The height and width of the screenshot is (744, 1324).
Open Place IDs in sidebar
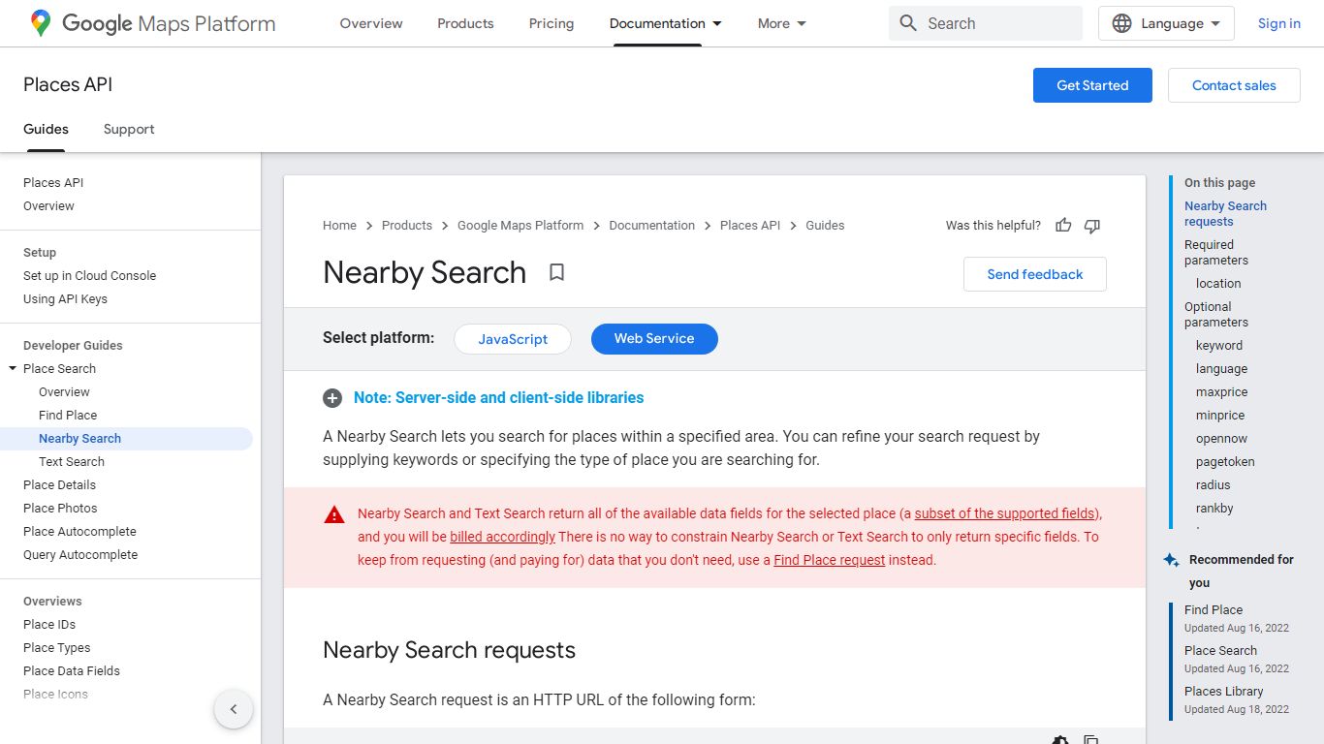[x=49, y=624]
